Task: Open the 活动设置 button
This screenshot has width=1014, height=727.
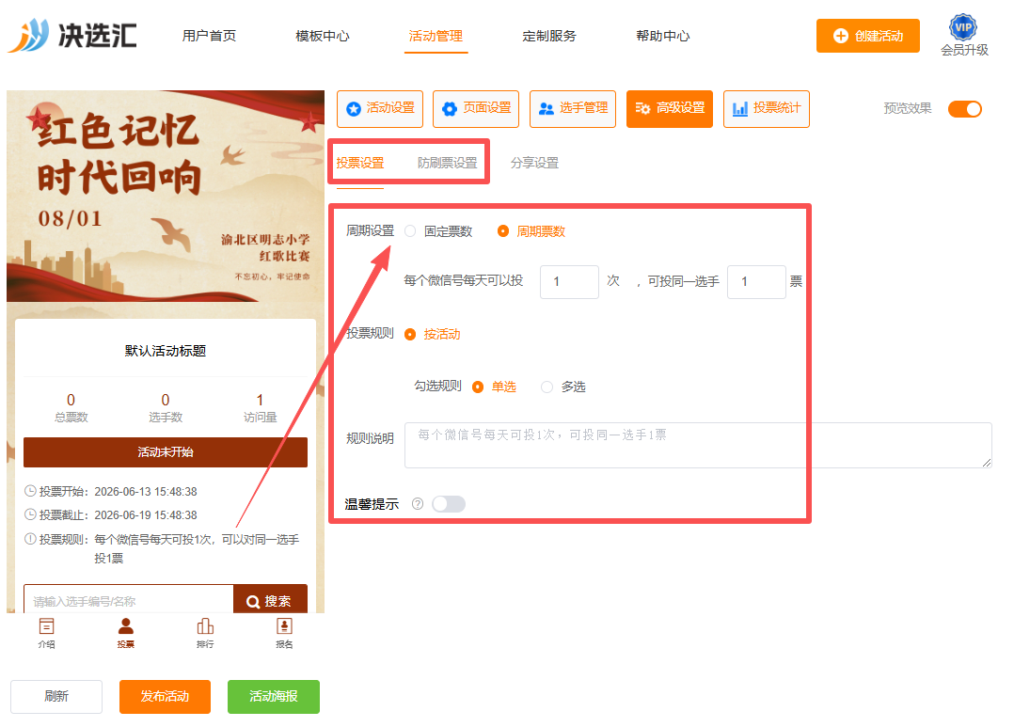Action: pos(380,109)
